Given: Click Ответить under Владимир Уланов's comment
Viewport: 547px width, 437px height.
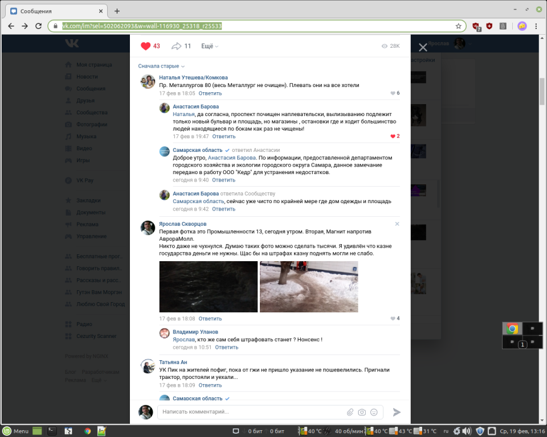Looking at the screenshot, I should [227, 347].
